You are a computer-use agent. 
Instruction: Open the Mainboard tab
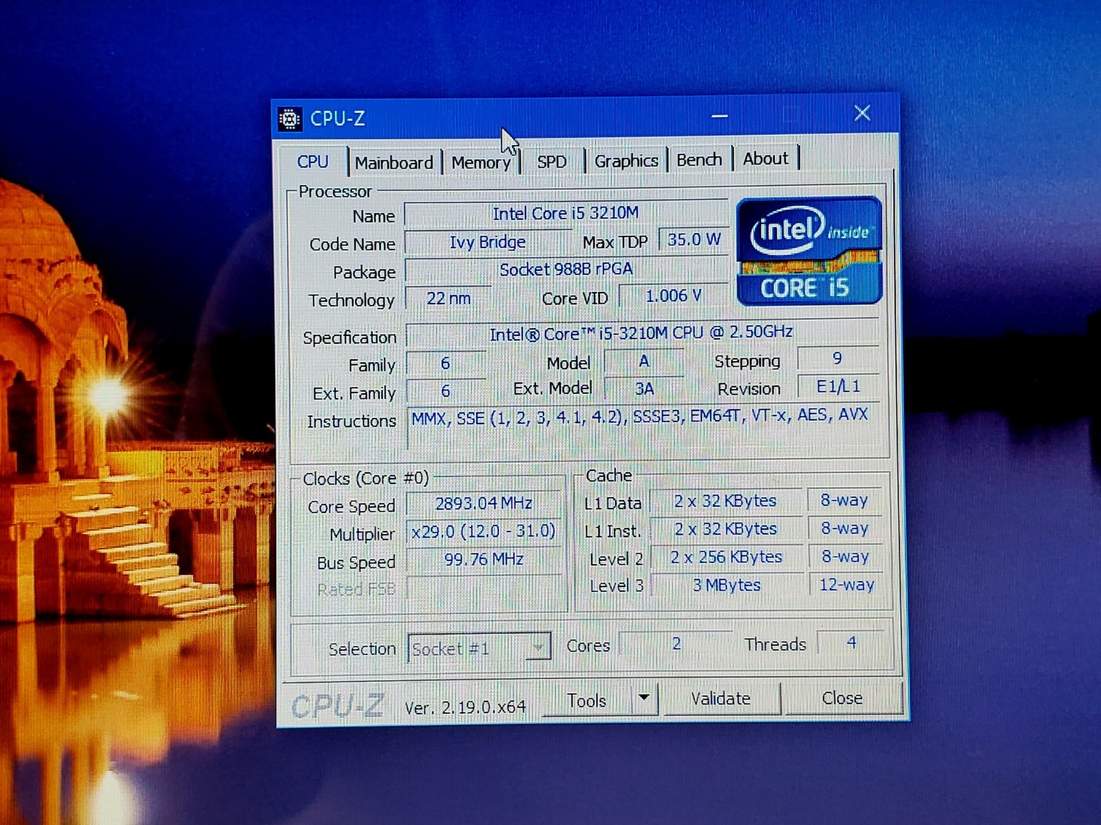394,163
